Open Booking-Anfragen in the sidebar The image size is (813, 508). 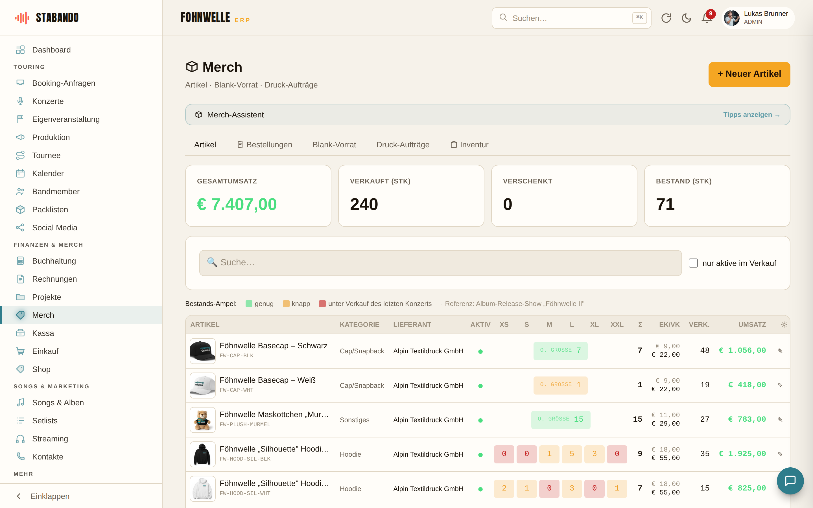[81, 83]
